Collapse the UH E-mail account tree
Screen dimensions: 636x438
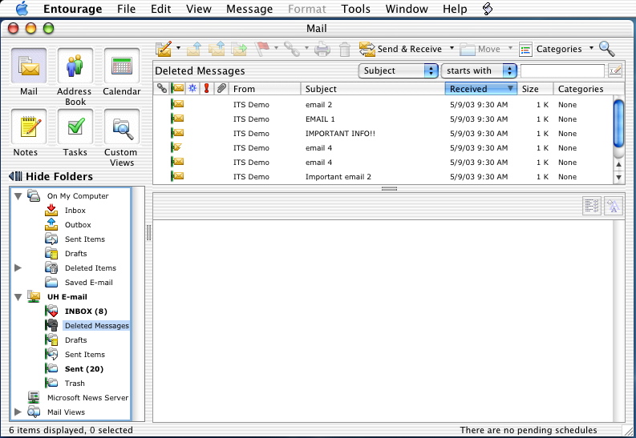[18, 297]
